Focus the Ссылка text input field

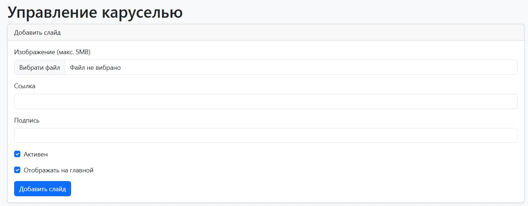(265, 102)
